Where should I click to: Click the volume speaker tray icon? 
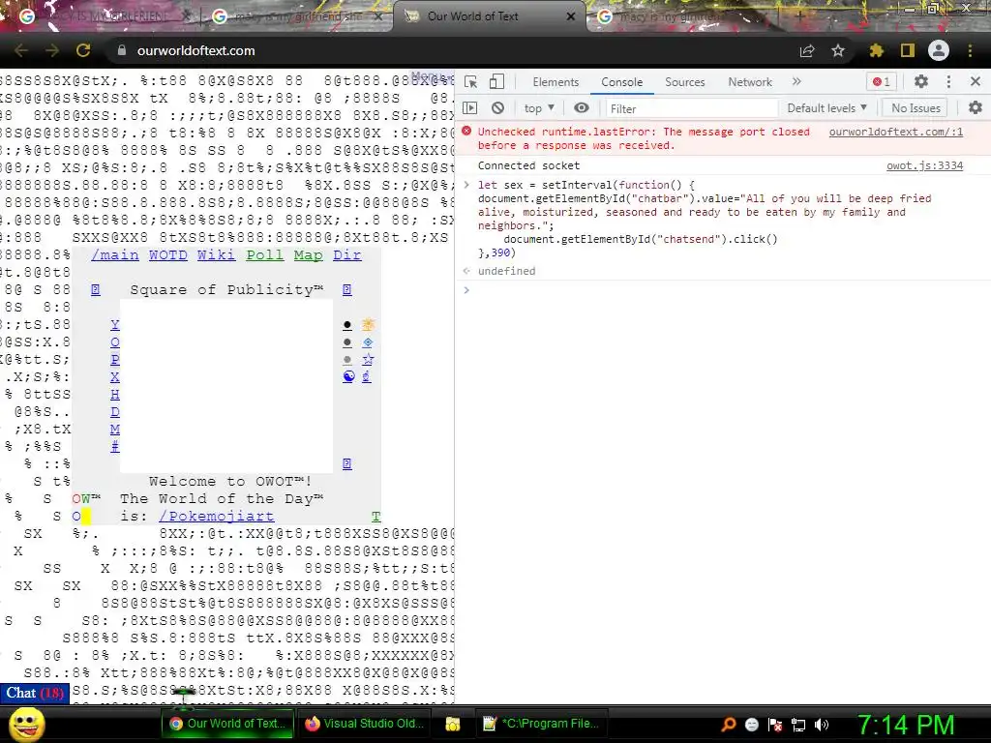click(822, 725)
